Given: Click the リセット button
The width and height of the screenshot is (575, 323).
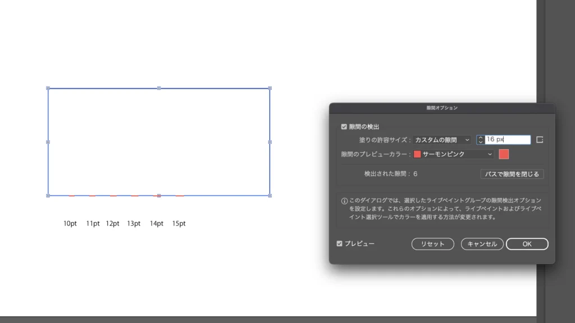Looking at the screenshot, I should point(433,244).
